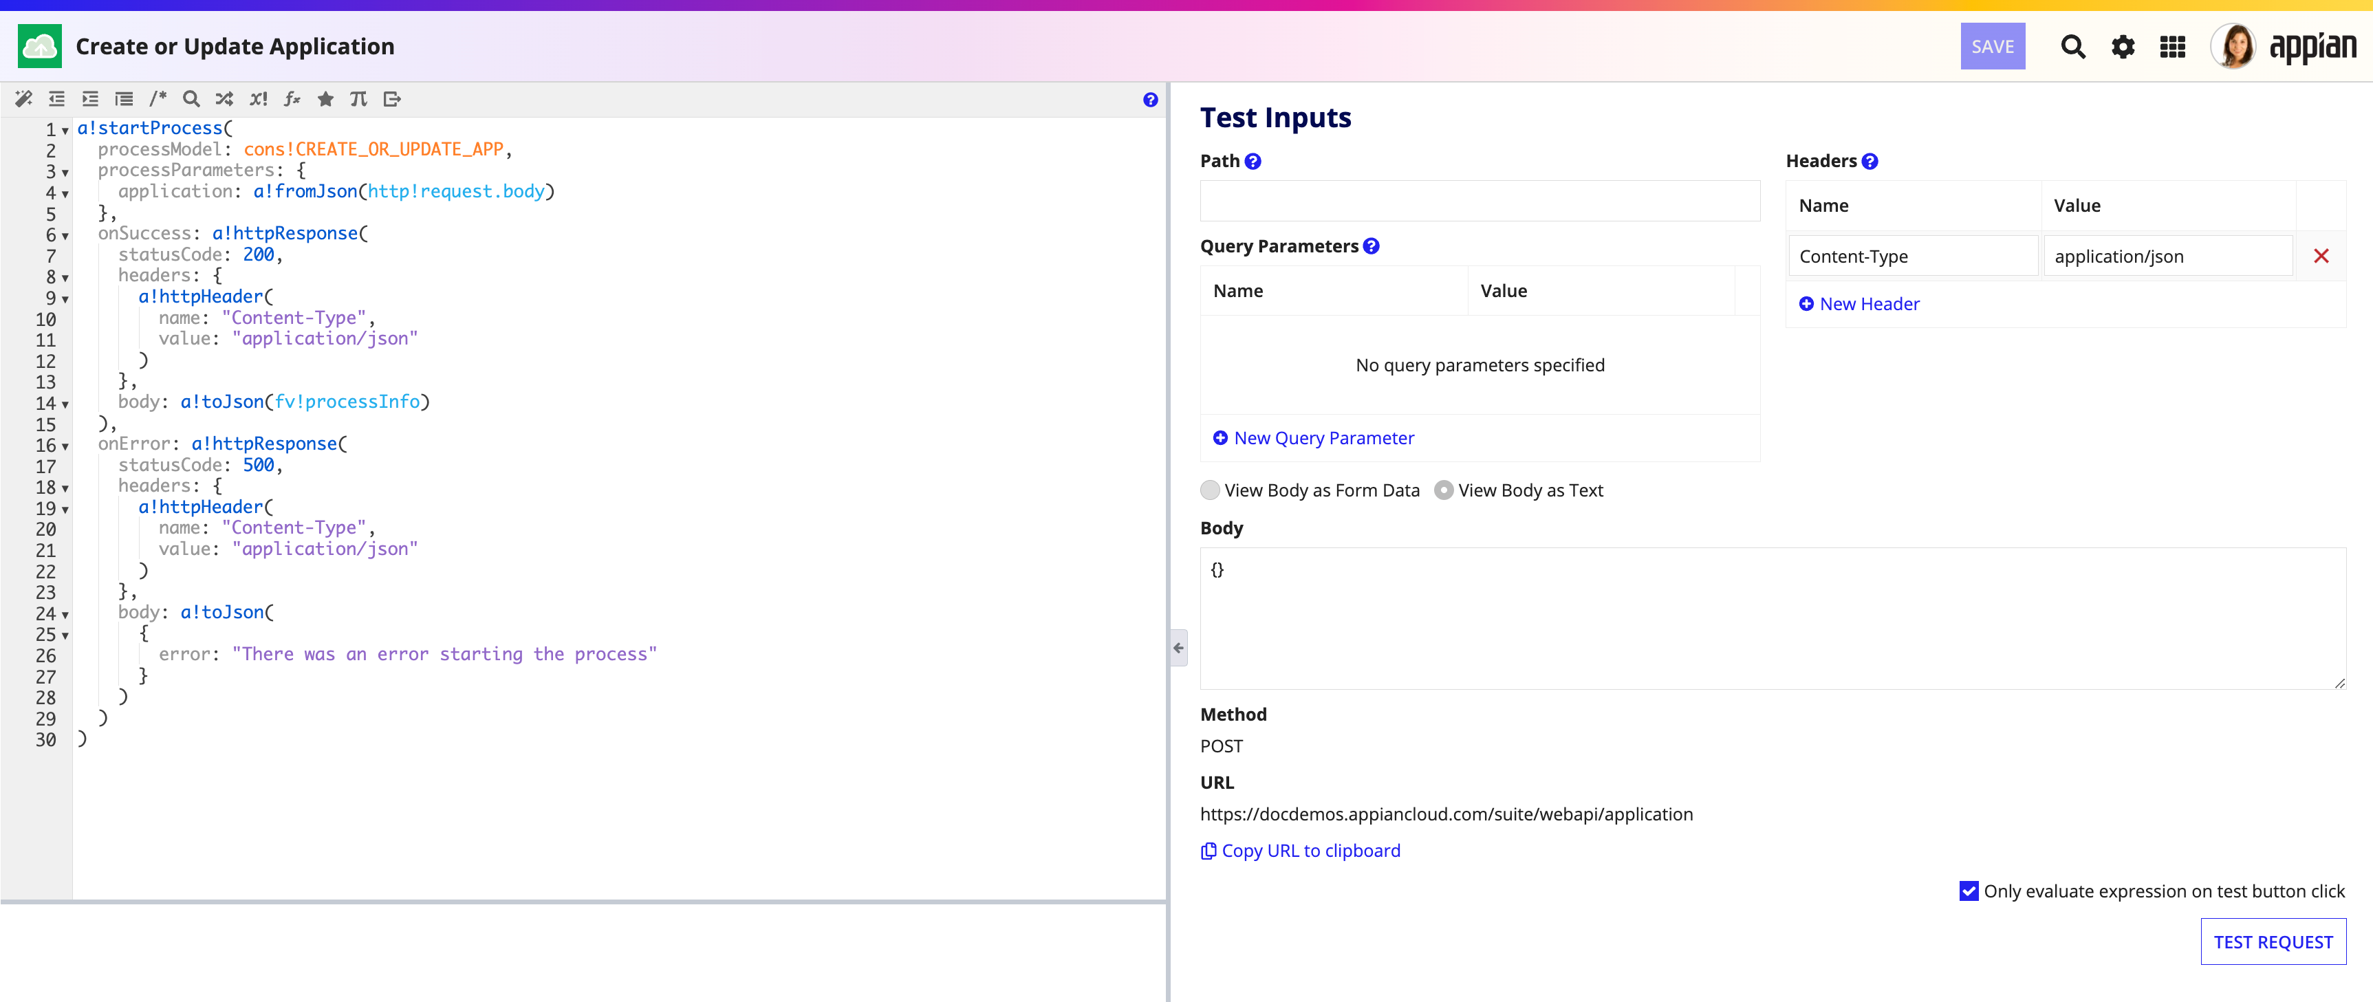This screenshot has width=2373, height=1002.
Task: Click the outdent icon in editor toolbar
Action: (x=57, y=98)
